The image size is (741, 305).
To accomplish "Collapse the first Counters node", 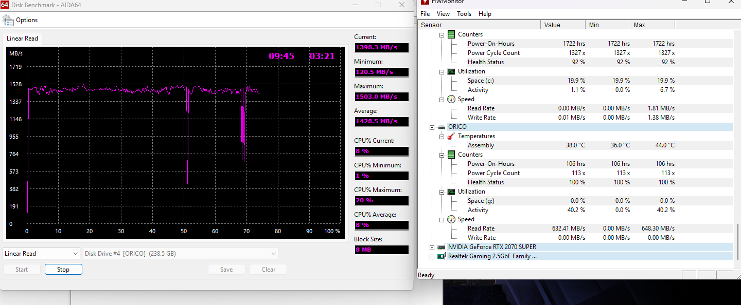I will click(x=442, y=34).
